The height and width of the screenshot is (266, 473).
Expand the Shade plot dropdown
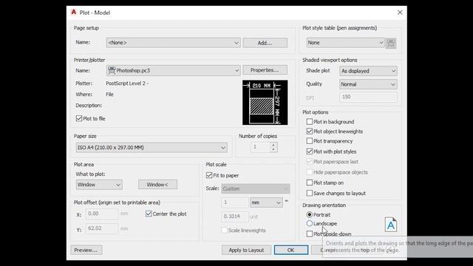(368, 71)
